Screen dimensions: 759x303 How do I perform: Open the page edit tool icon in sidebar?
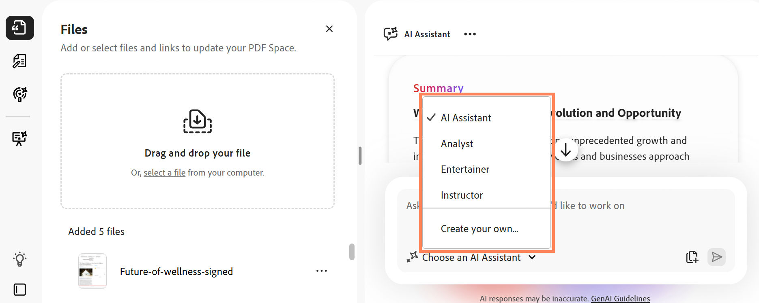click(x=19, y=61)
